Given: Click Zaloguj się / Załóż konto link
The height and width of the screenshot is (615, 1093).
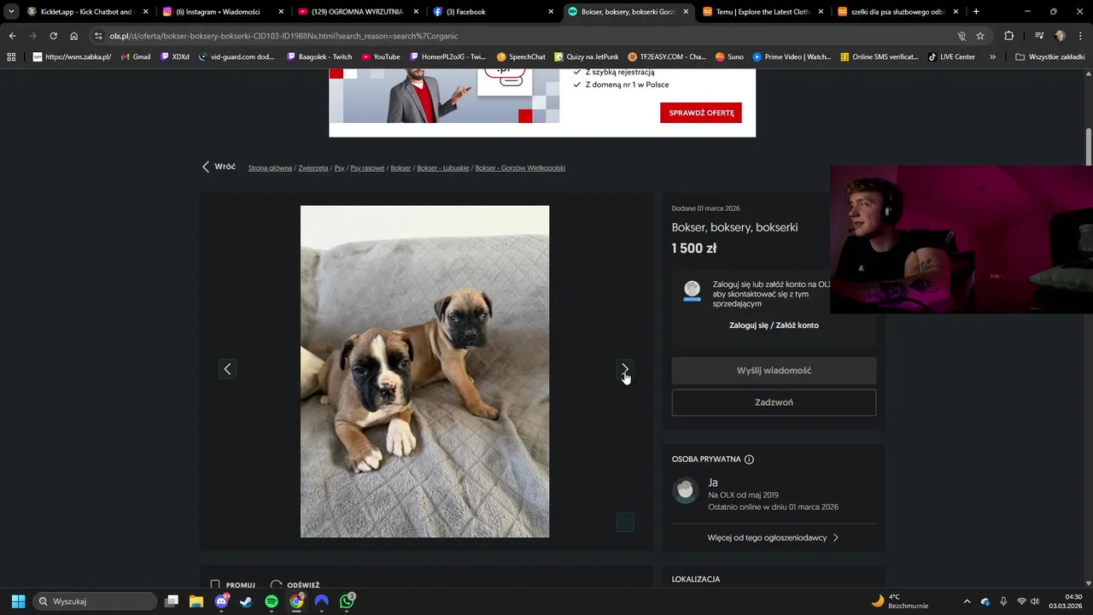Looking at the screenshot, I should tap(774, 325).
